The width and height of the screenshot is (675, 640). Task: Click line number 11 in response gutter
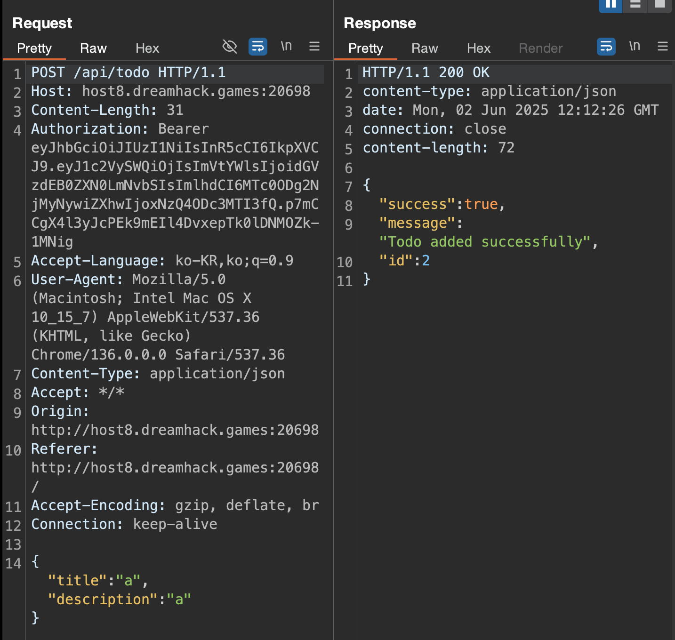(x=345, y=281)
